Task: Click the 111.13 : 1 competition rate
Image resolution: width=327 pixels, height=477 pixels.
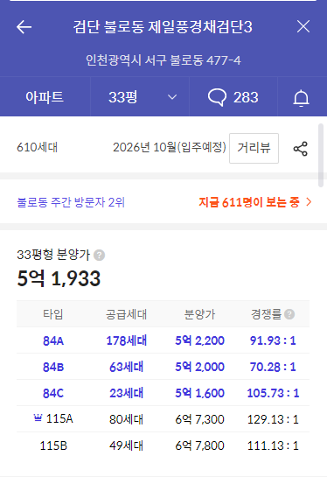Action: coord(273,445)
